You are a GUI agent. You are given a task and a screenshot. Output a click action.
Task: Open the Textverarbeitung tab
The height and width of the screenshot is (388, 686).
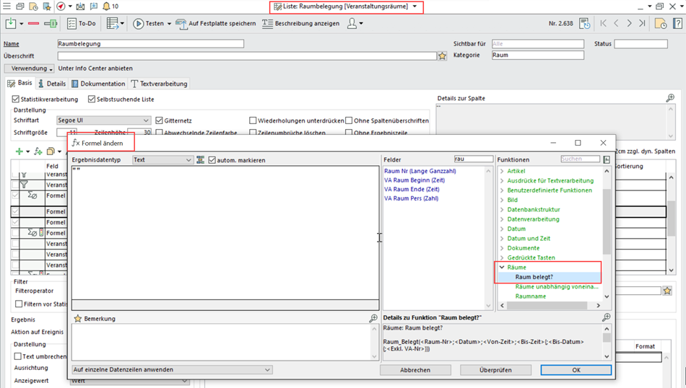[x=159, y=84]
